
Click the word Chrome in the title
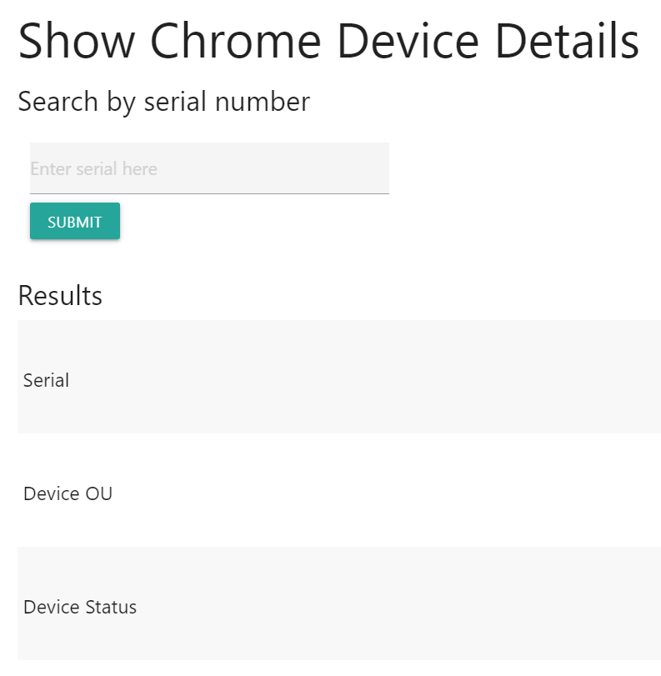pyautogui.click(x=236, y=42)
